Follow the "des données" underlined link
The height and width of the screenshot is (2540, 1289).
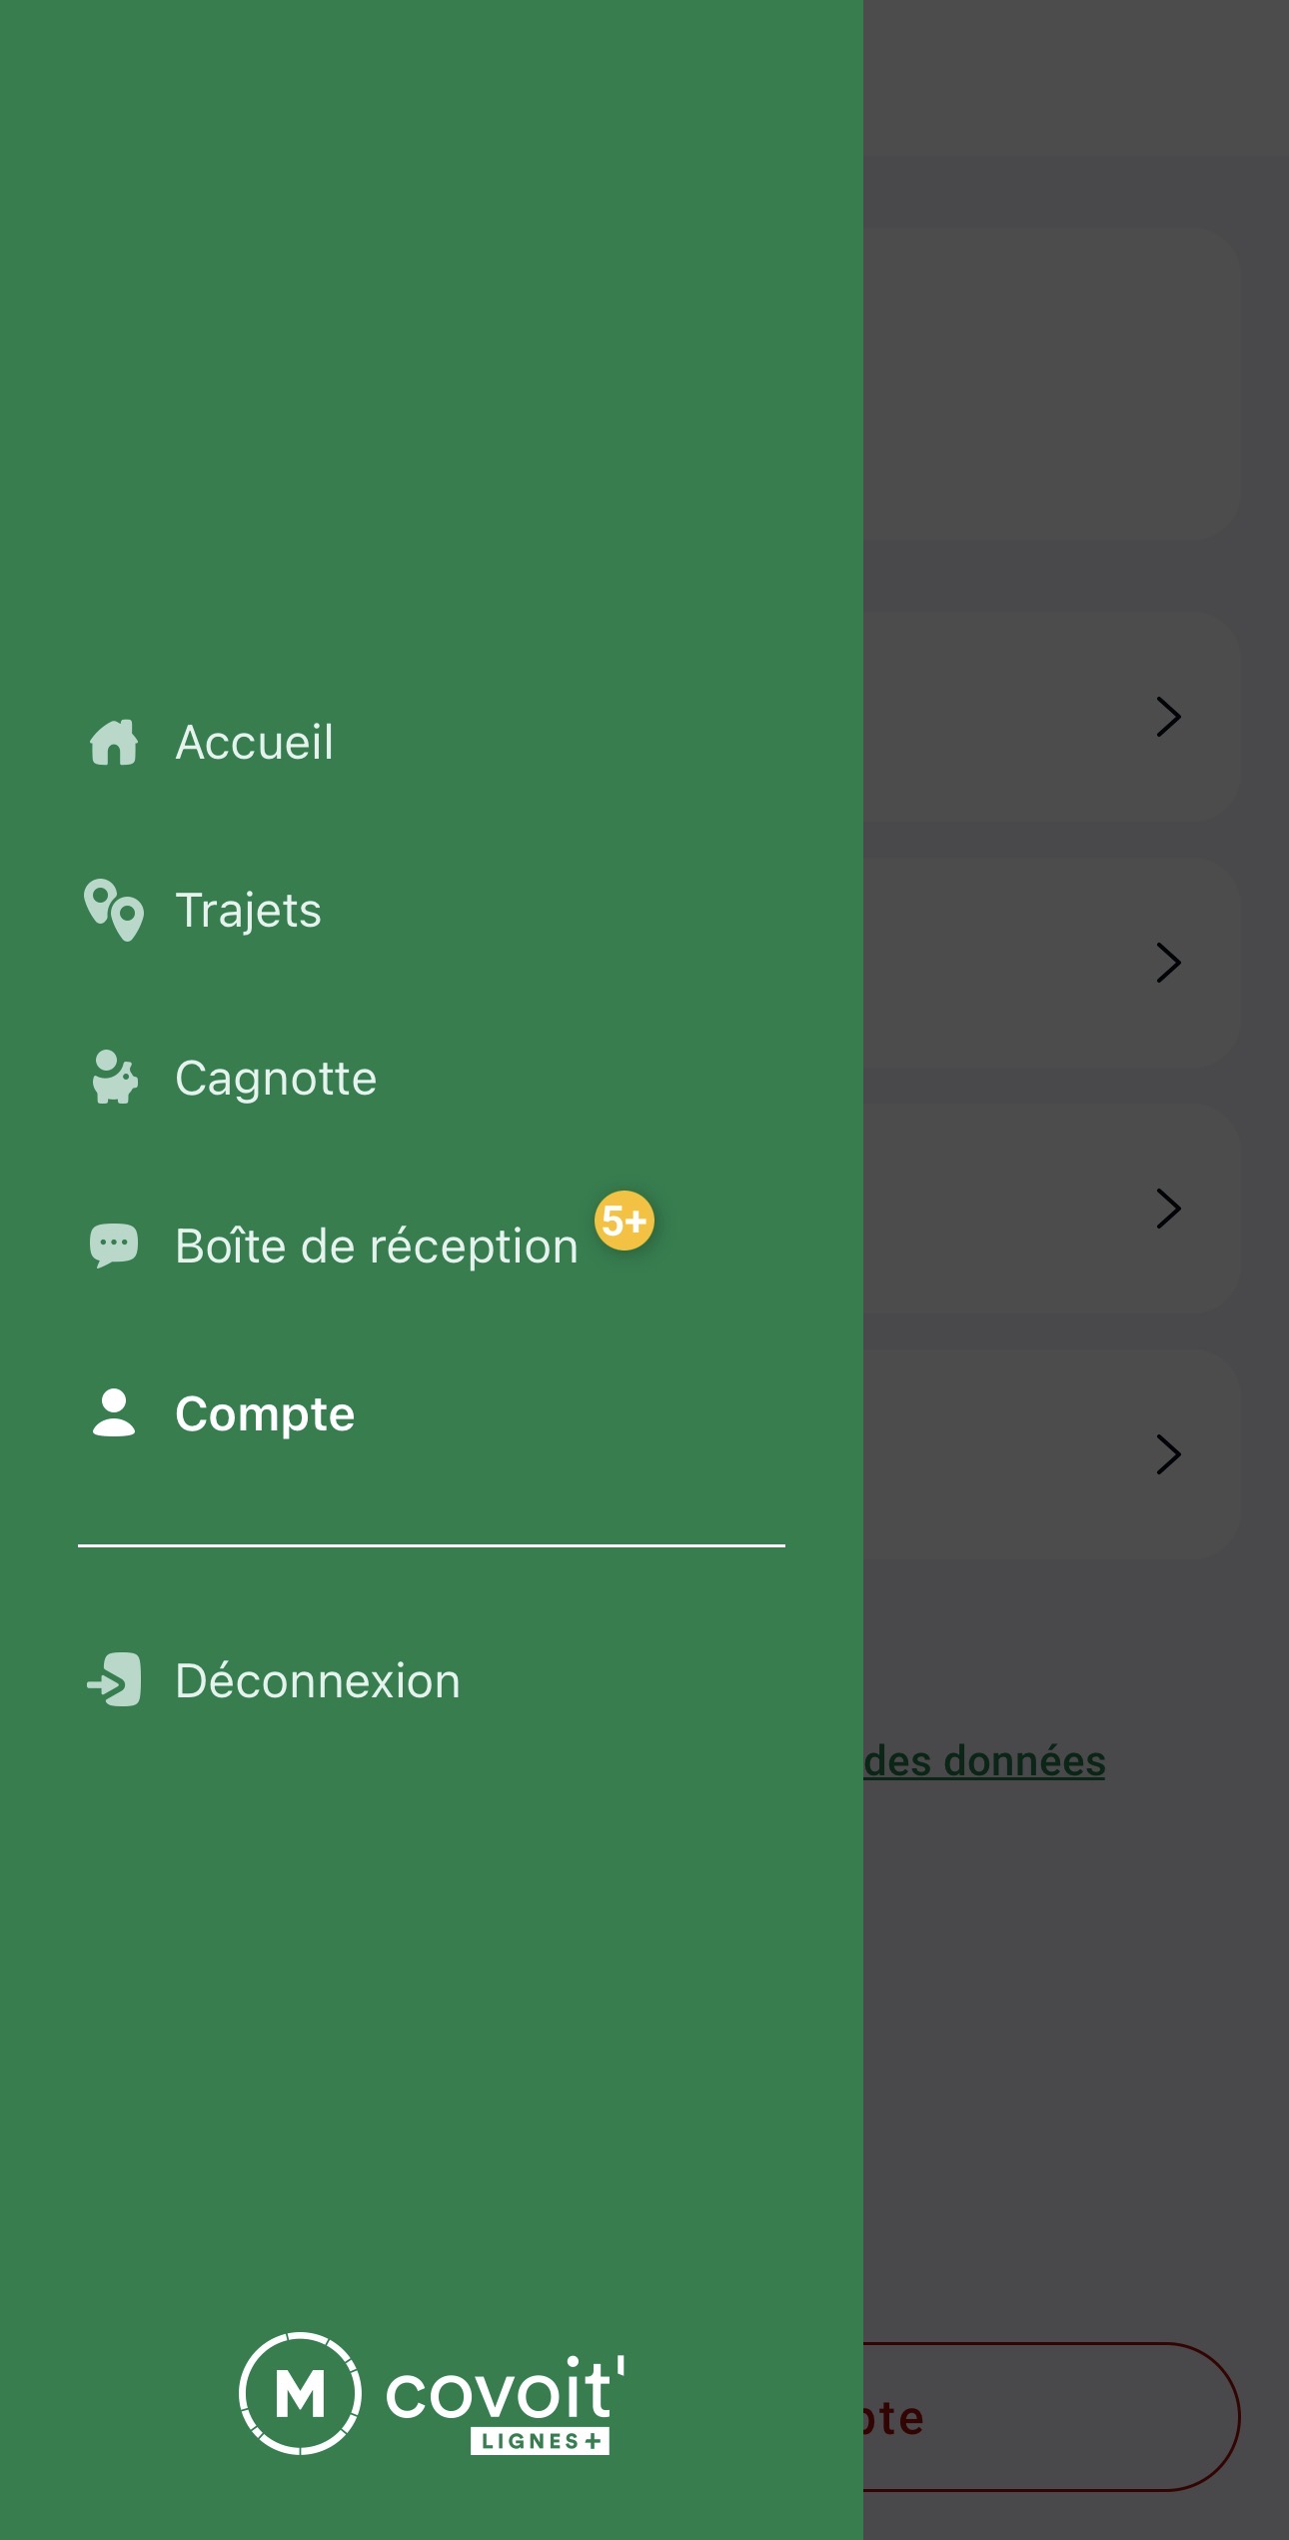tap(985, 1761)
